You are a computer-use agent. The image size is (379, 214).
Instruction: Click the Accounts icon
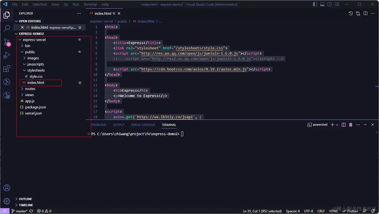click(7, 188)
